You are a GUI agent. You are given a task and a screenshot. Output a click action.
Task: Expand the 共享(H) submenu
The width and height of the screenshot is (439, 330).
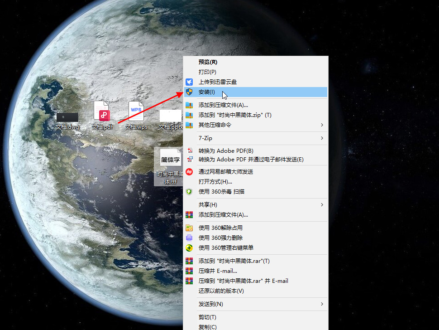[208, 205]
